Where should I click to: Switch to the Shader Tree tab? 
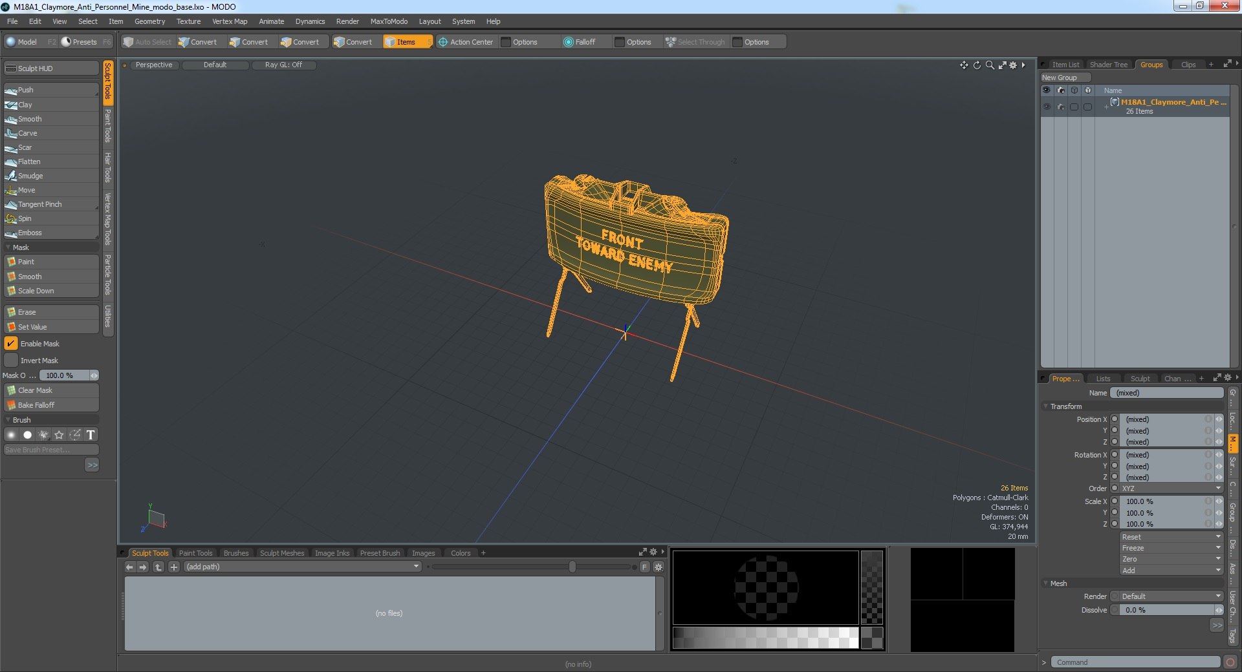pyautogui.click(x=1108, y=65)
